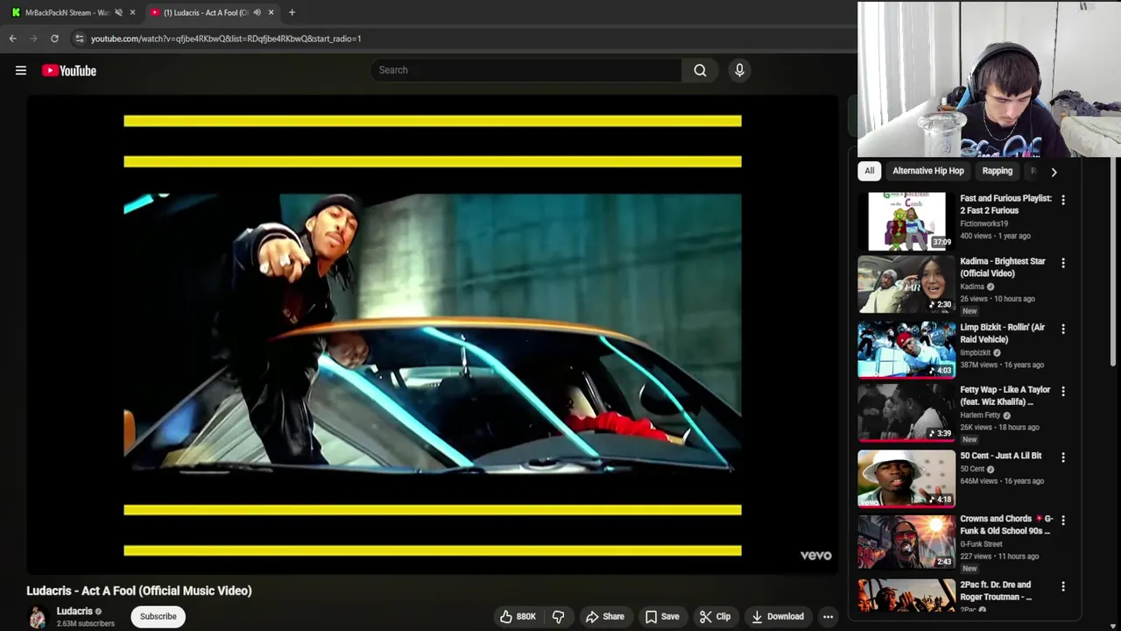
Task: Click the Limp Bizkit Rollin' title text
Action: pos(1003,333)
